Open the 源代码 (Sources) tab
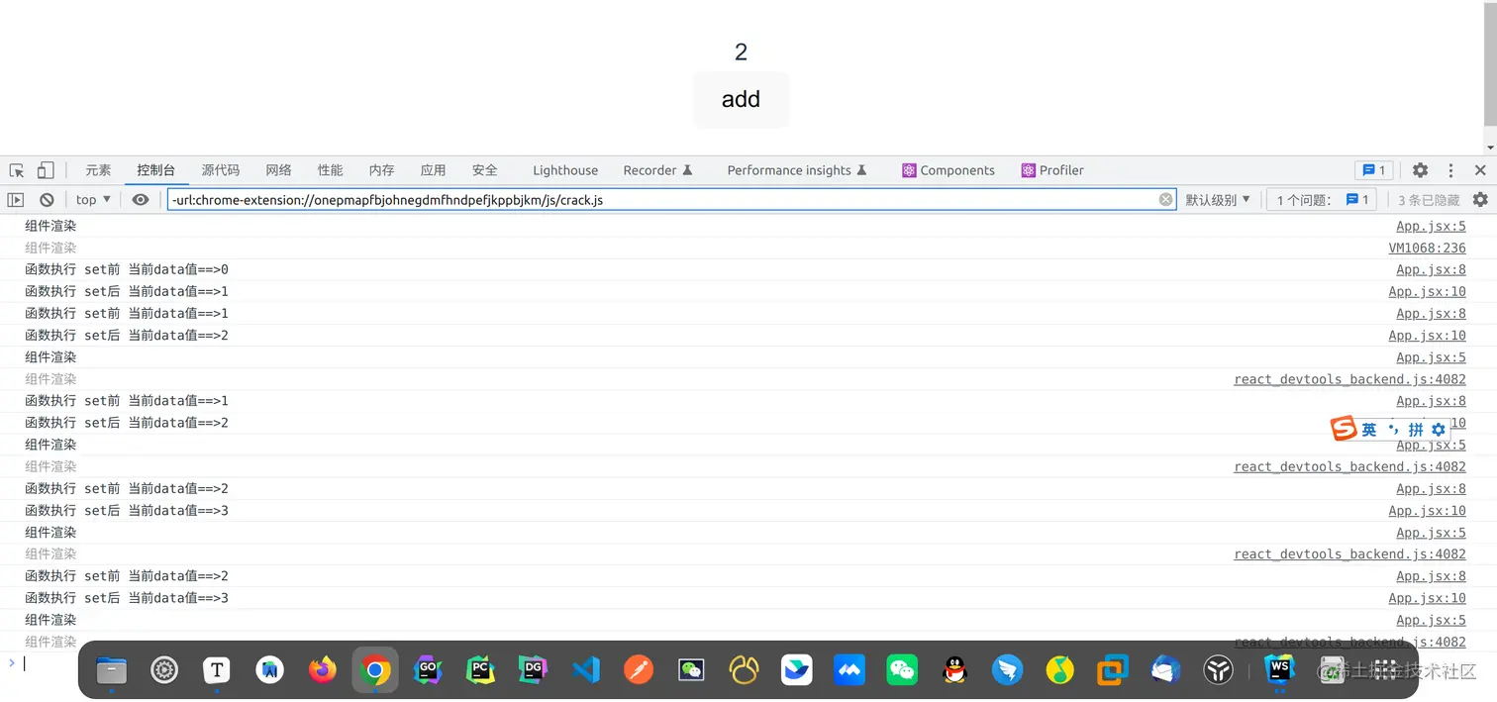Screen dimensions: 1497x702 pos(221,170)
